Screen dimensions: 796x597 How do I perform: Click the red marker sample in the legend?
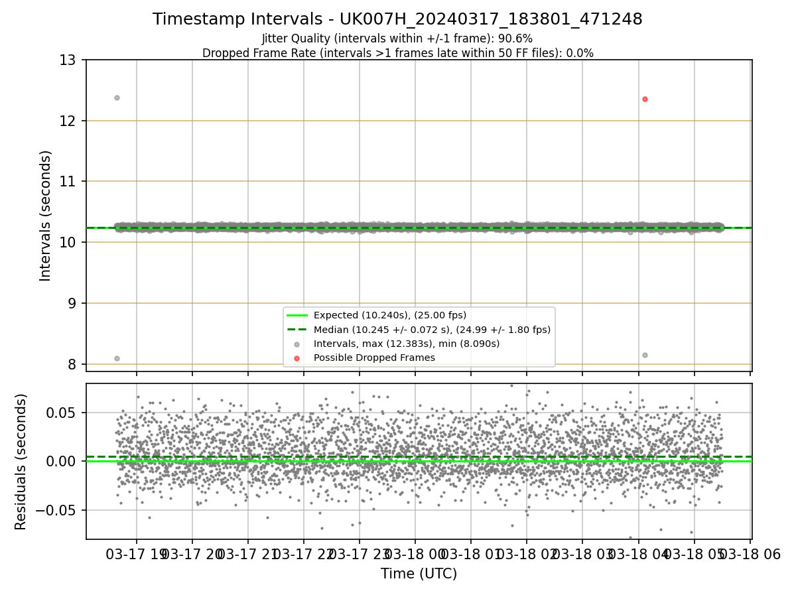(x=298, y=358)
